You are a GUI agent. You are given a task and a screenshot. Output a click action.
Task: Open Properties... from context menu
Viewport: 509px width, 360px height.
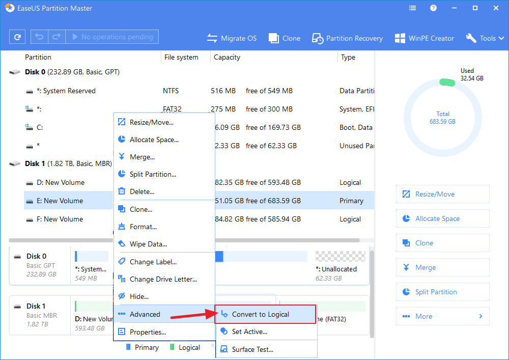point(164,332)
